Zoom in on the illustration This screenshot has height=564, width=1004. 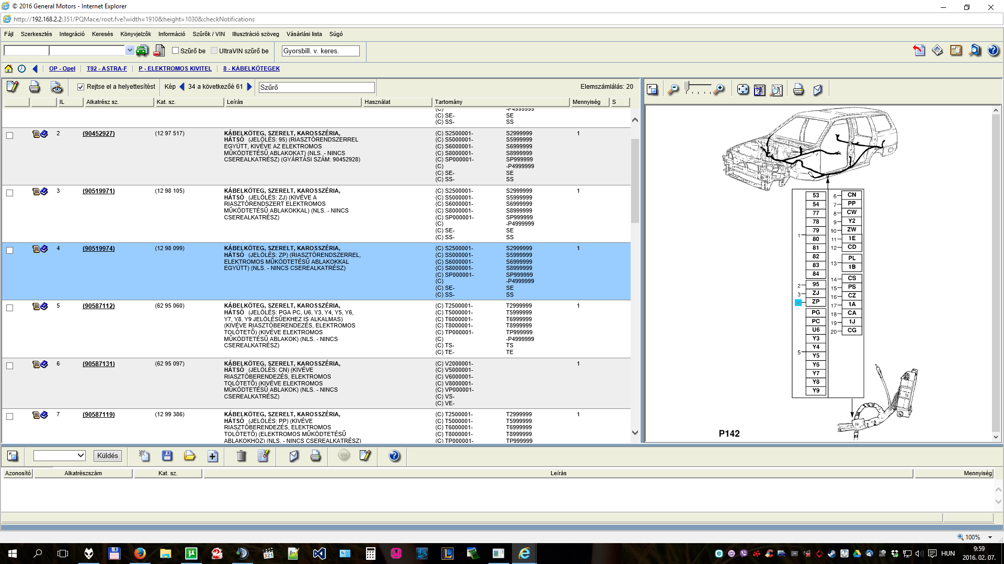pos(720,90)
